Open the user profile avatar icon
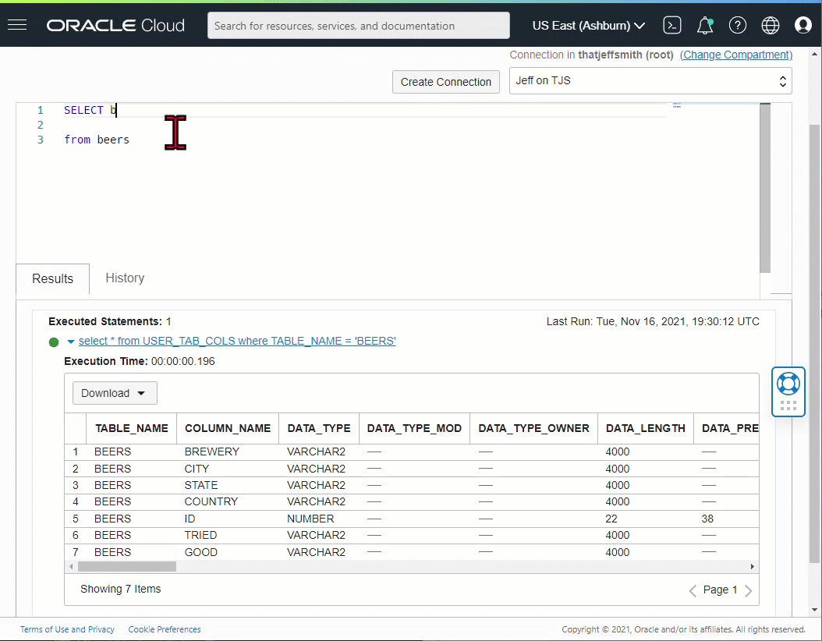 (x=803, y=25)
